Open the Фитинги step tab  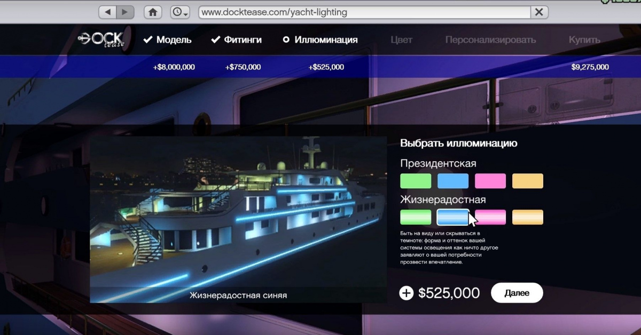236,39
